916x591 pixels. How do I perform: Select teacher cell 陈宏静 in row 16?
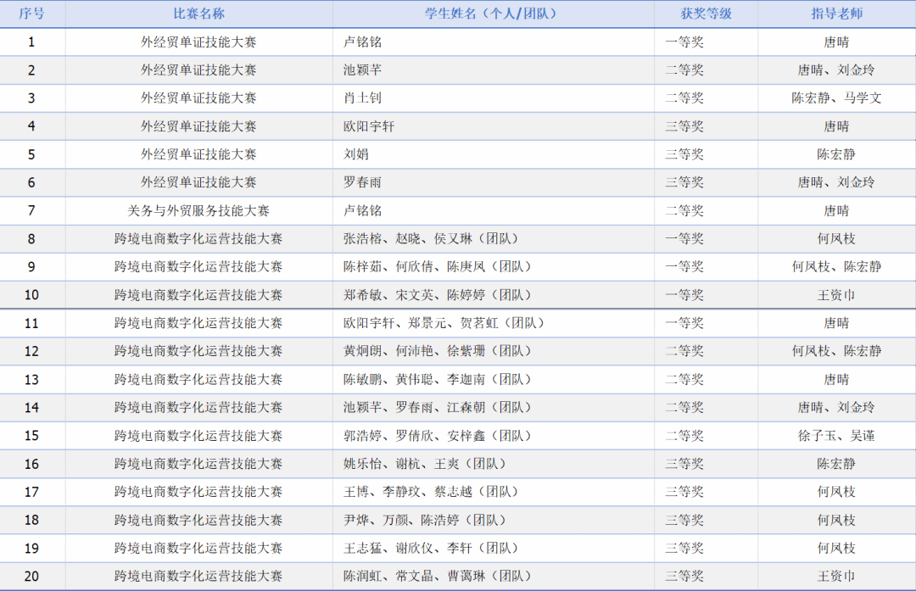[836, 464]
